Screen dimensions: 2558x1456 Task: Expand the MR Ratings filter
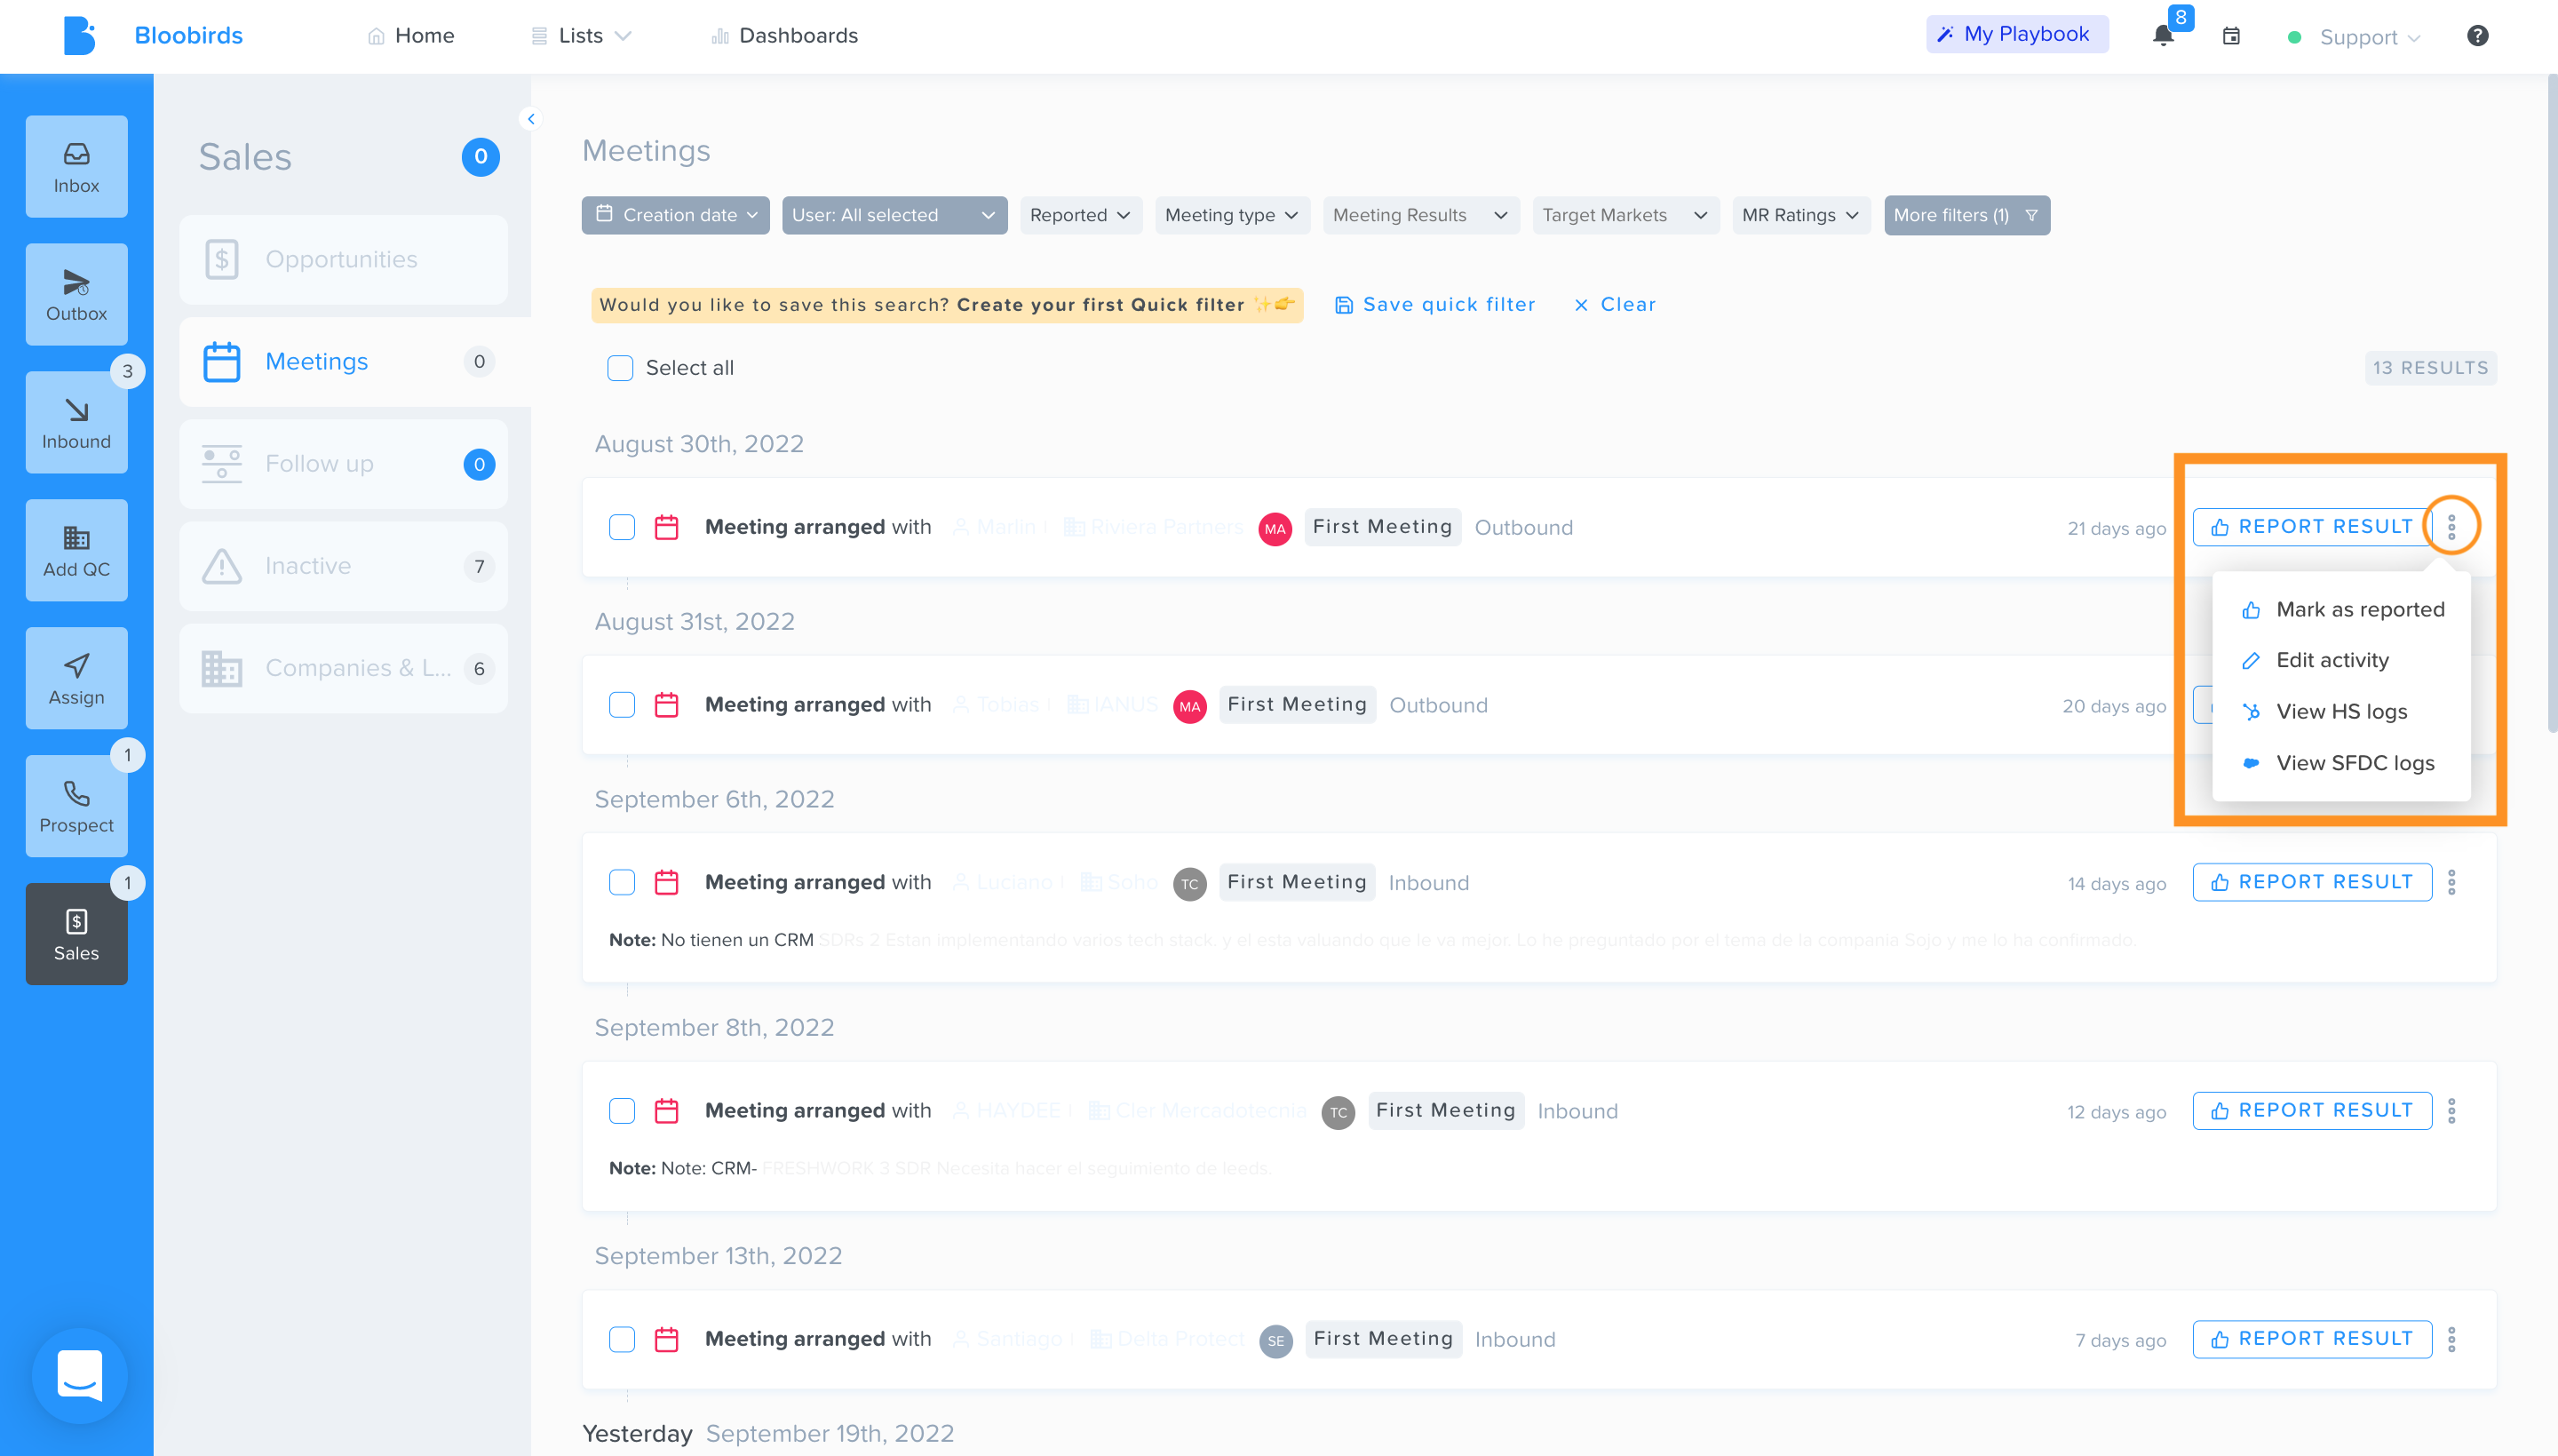(x=1800, y=215)
